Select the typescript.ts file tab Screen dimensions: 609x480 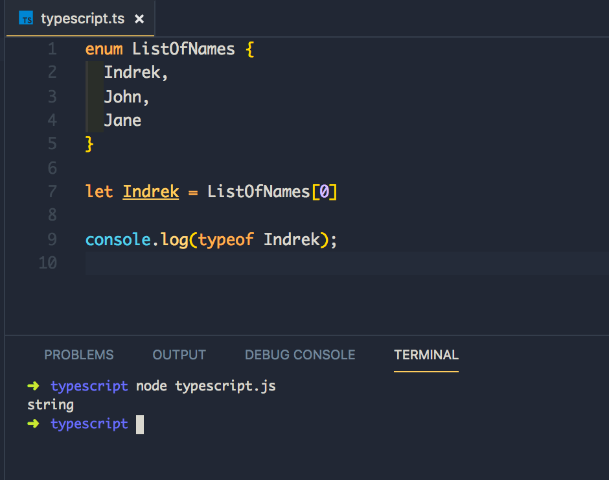coord(80,18)
